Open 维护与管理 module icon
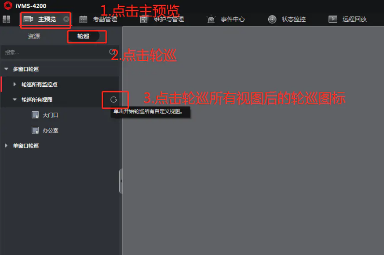 pos(144,19)
